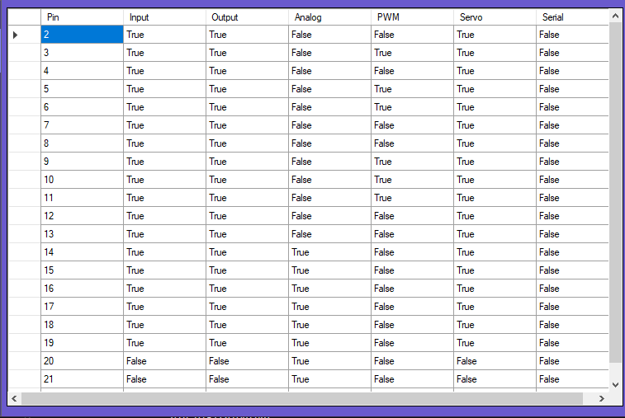Click PWM value True in pin 3 row
Screen dimensions: 625x418
[412, 53]
